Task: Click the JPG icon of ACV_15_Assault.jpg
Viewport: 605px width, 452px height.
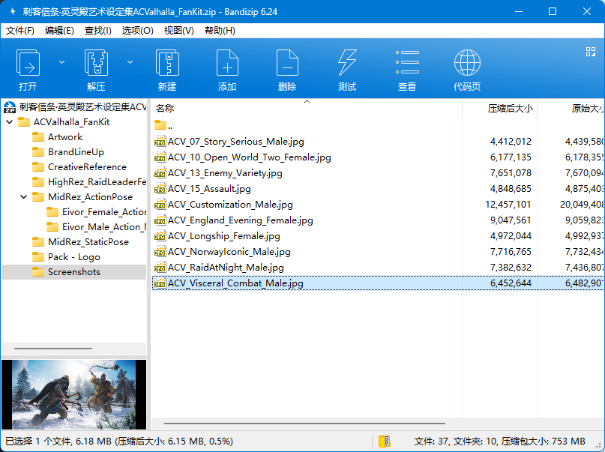Action: (160, 189)
